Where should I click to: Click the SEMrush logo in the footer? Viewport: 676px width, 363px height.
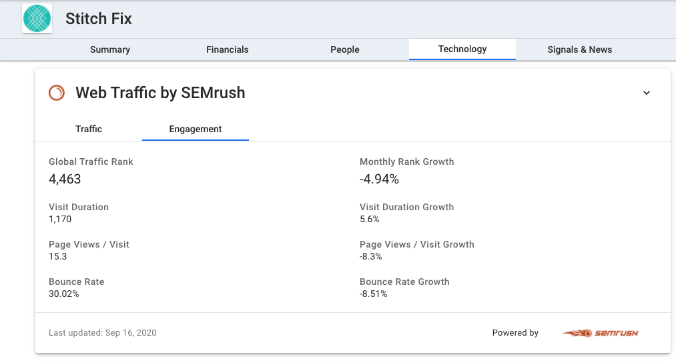[x=601, y=333]
